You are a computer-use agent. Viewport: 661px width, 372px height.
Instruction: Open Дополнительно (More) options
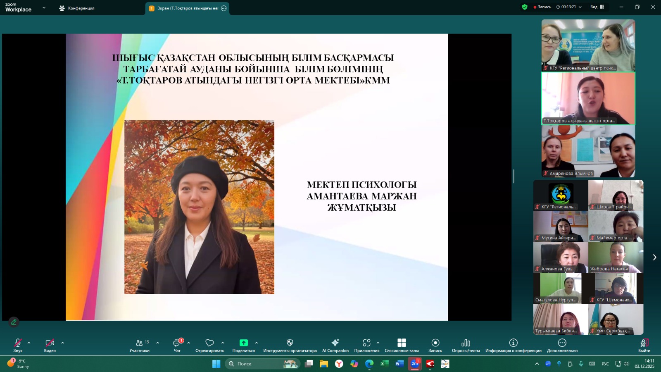[x=562, y=345]
